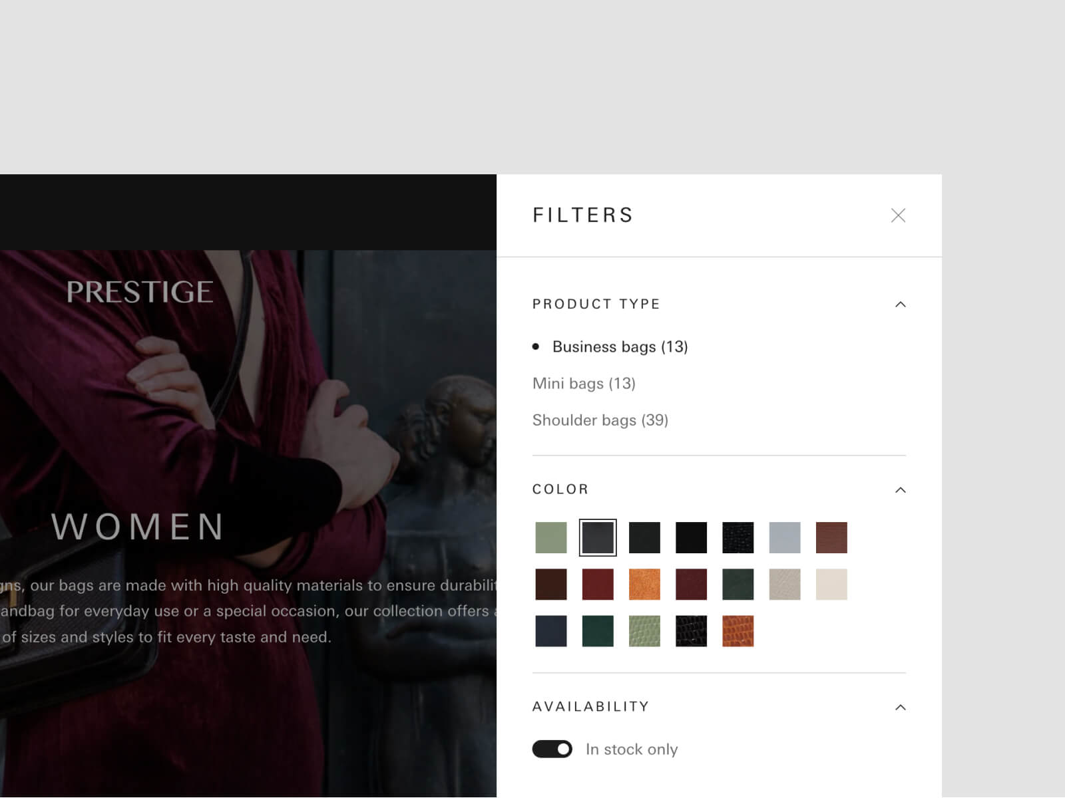Filter by Mini bags (13)
This screenshot has width=1065, height=798.
(x=584, y=384)
